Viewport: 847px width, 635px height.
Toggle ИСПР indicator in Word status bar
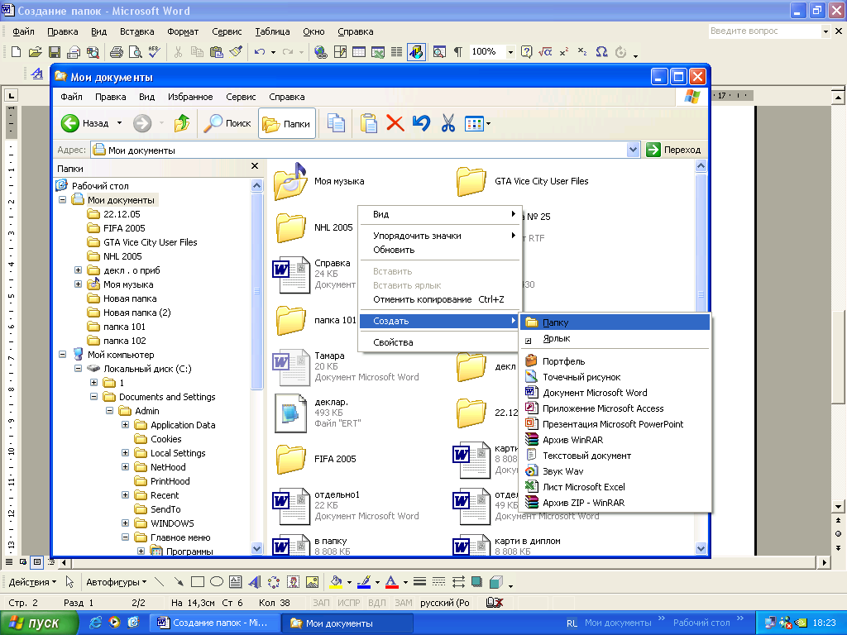pyautogui.click(x=348, y=603)
